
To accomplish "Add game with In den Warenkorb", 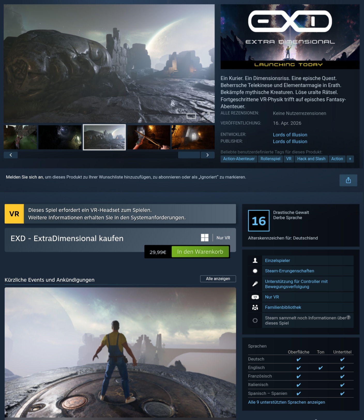I will (200, 252).
